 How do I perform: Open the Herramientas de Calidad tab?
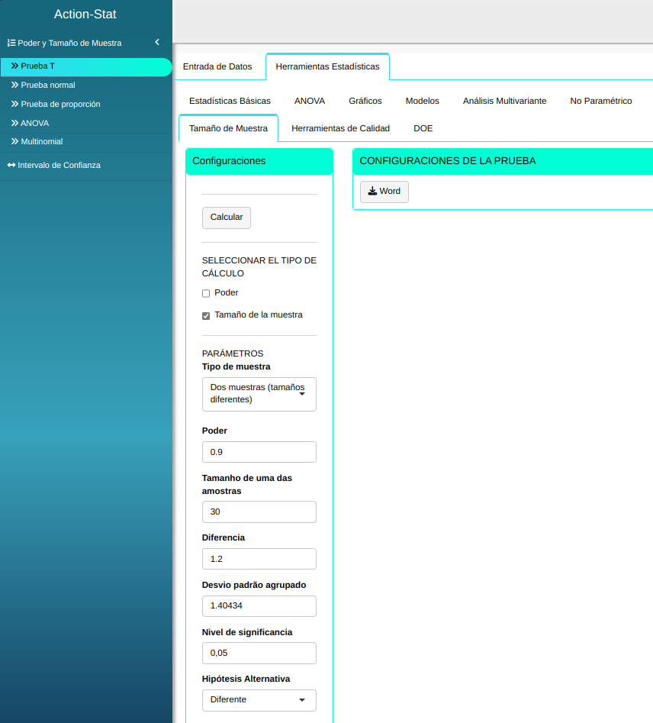[x=340, y=128]
